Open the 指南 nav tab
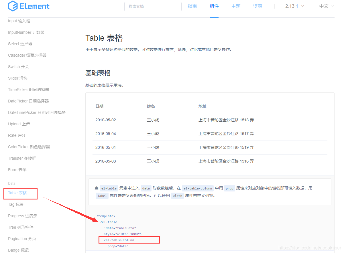 click(x=192, y=6)
